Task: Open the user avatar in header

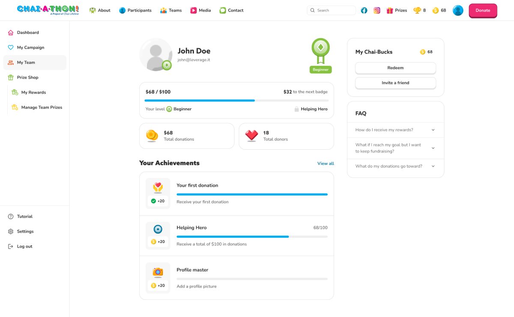Action: pyautogui.click(x=458, y=10)
